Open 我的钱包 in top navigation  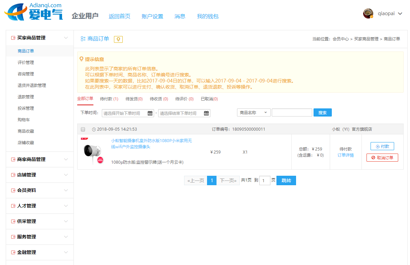point(207,16)
